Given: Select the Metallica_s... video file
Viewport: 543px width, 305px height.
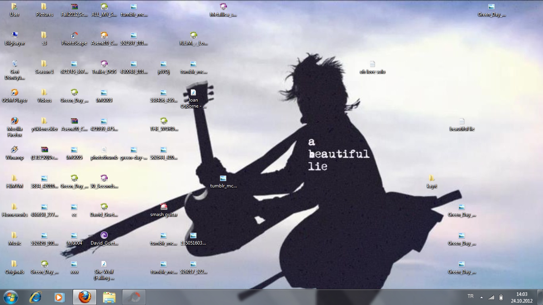Looking at the screenshot, I should pos(223,10).
